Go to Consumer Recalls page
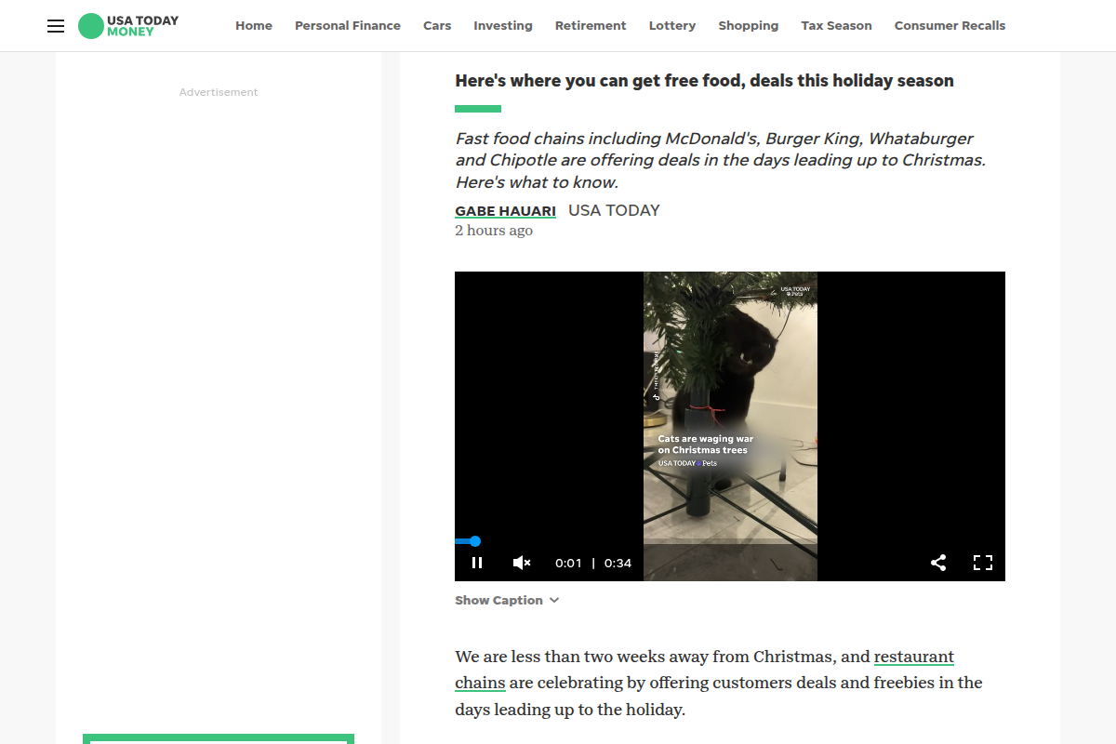The image size is (1116, 744). tap(950, 26)
